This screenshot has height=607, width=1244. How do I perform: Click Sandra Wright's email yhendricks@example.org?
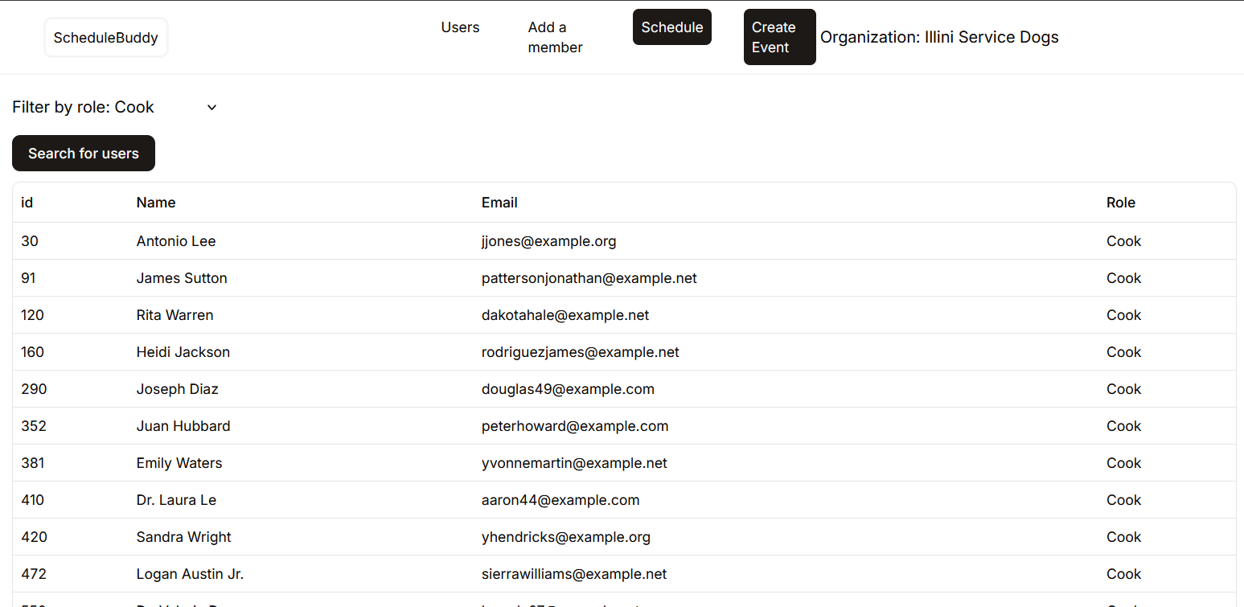[x=566, y=536]
